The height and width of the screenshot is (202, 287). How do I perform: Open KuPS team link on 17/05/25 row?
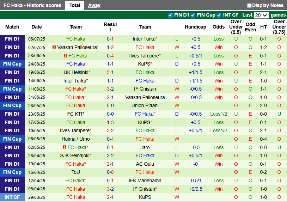click(x=145, y=122)
